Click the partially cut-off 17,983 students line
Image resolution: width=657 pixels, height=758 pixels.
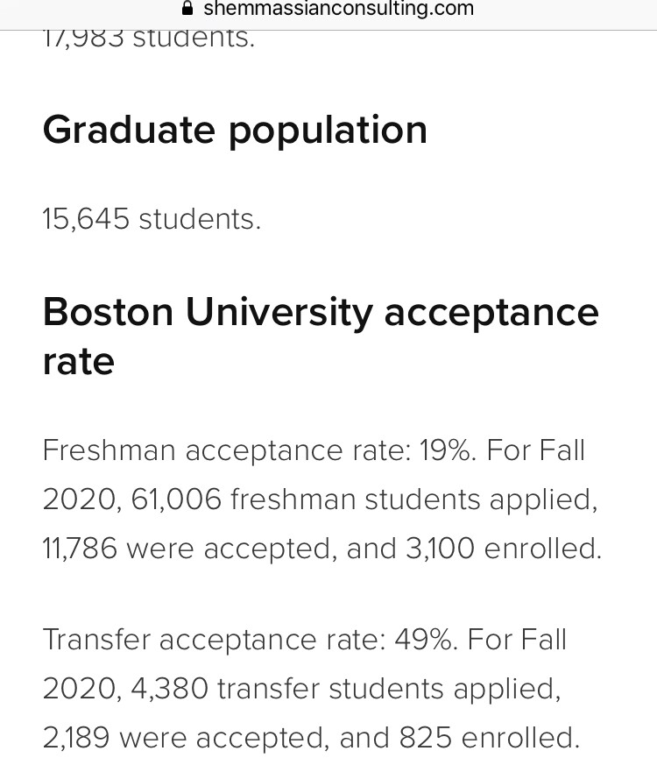pyautogui.click(x=149, y=39)
